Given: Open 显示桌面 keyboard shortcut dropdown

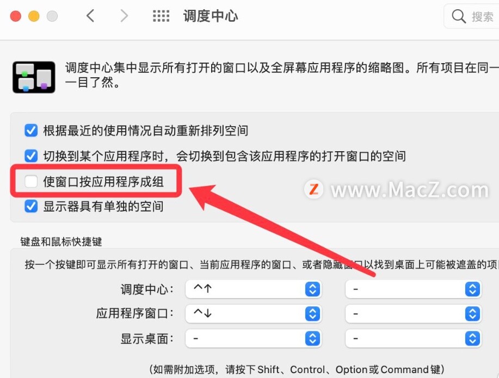Looking at the screenshot, I should (x=254, y=338).
